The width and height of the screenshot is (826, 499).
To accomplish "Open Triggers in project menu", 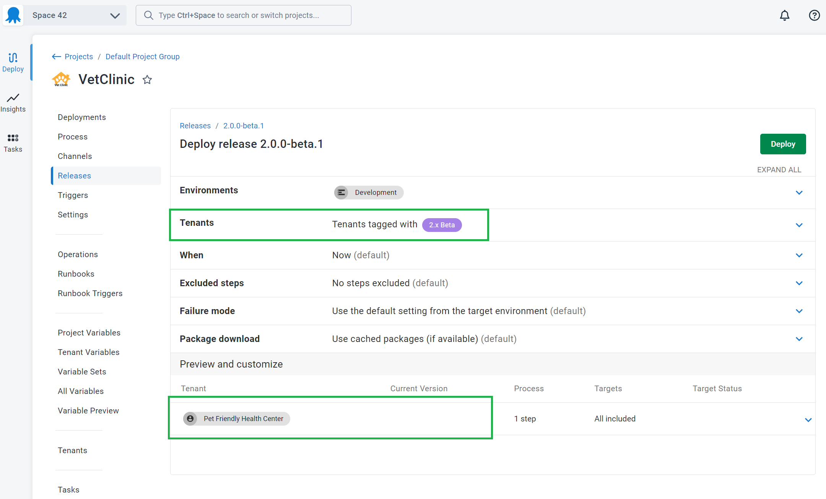I will [73, 195].
